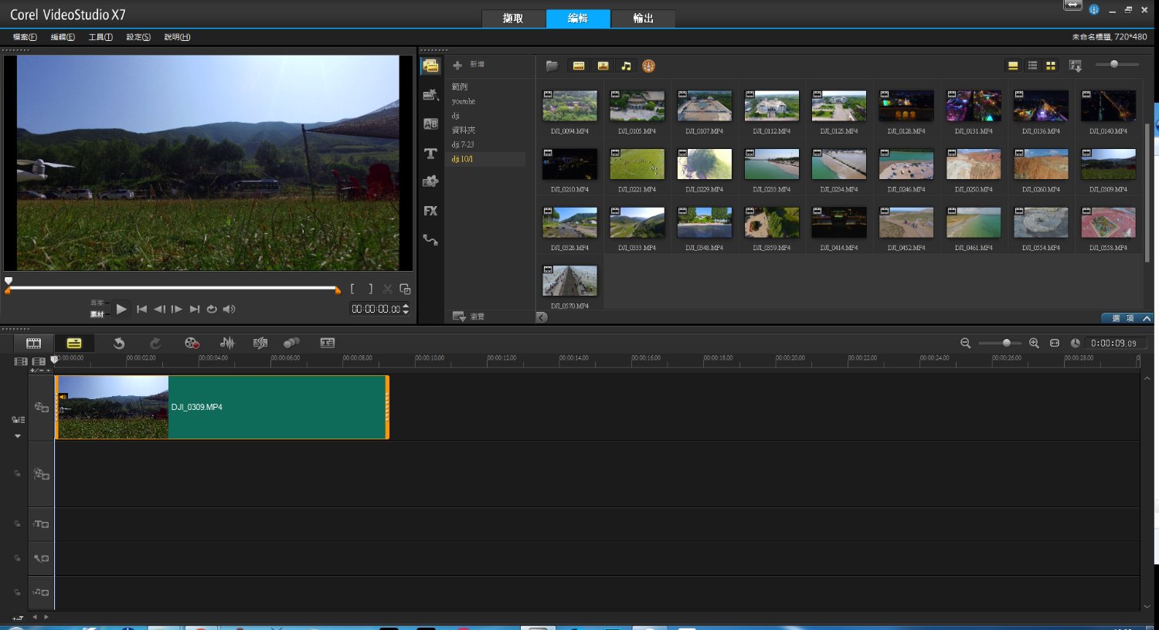The width and height of the screenshot is (1159, 630).
Task: Open the 檔案(F) menu
Action: (25, 37)
